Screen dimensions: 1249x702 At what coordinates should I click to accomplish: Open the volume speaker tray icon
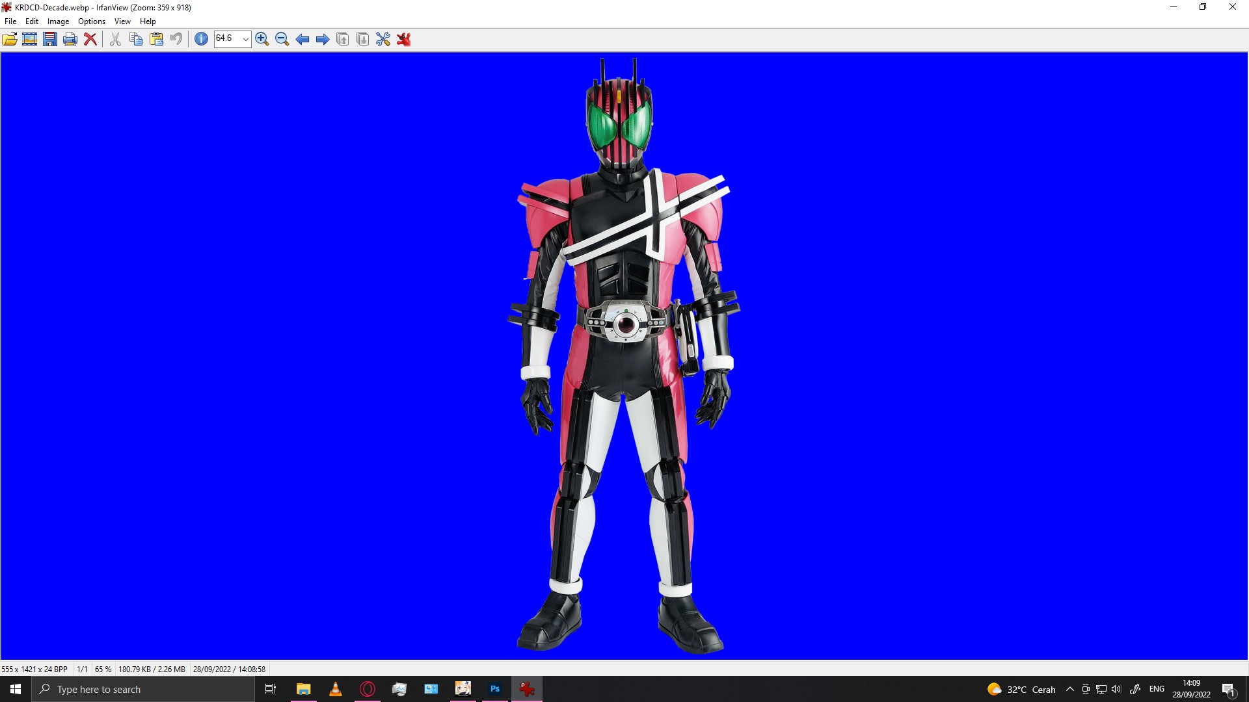pos(1117,689)
